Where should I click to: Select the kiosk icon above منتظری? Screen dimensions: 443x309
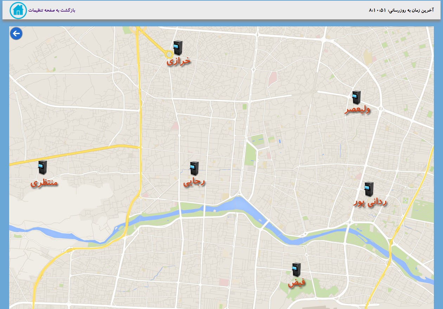43,167
